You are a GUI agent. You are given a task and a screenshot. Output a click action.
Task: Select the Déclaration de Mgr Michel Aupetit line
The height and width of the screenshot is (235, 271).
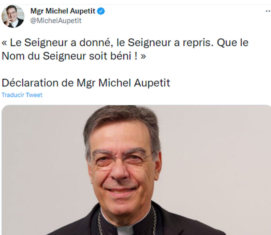86,83
